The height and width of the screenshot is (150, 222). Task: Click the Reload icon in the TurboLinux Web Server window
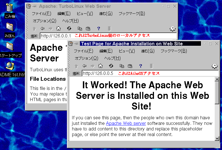69,28
